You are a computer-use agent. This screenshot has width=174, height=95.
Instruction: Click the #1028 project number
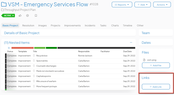click(x=94, y=4)
